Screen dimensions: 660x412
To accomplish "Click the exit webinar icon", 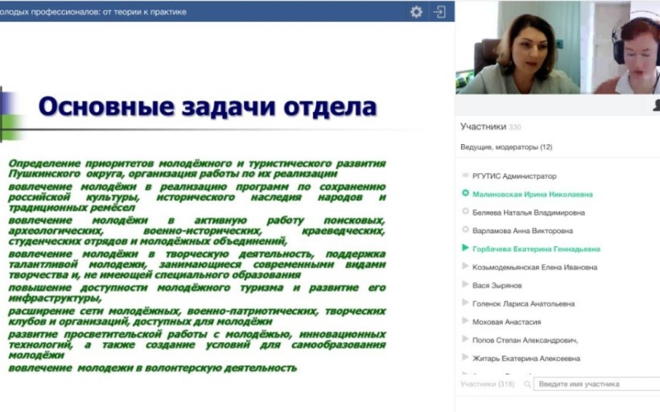I will [x=439, y=12].
